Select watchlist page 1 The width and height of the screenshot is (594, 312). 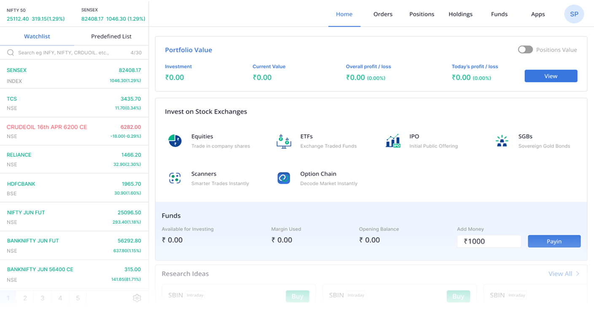pos(8,298)
